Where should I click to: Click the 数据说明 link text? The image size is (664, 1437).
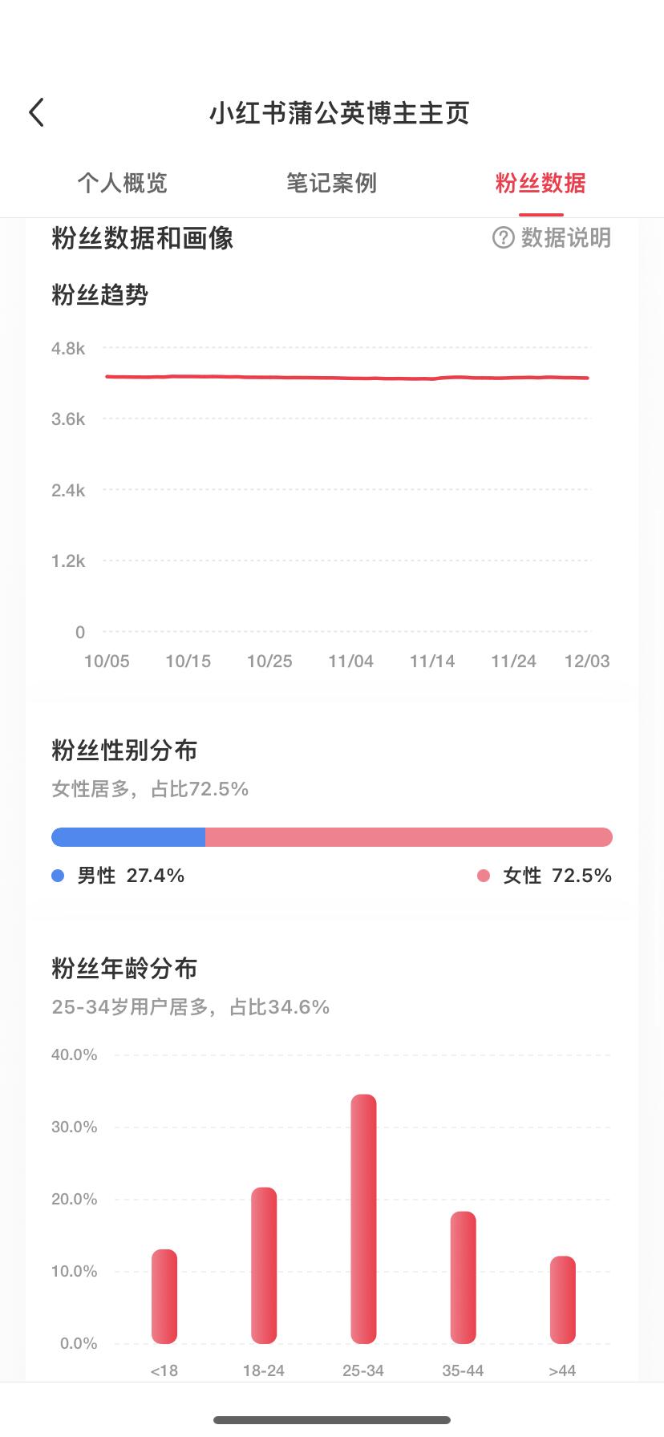tap(566, 237)
